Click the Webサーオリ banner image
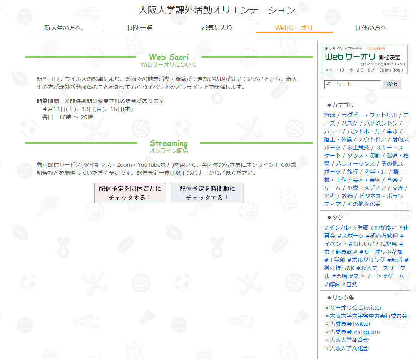The height and width of the screenshot is (359, 418). click(x=364, y=59)
